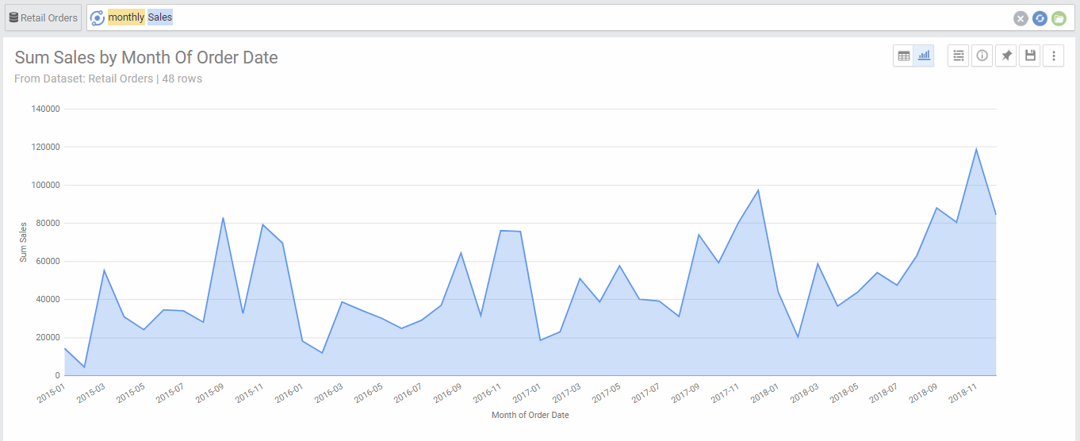This screenshot has height=441, width=1080.
Task: Click the 2015-05 x-axis label
Action: click(x=130, y=393)
